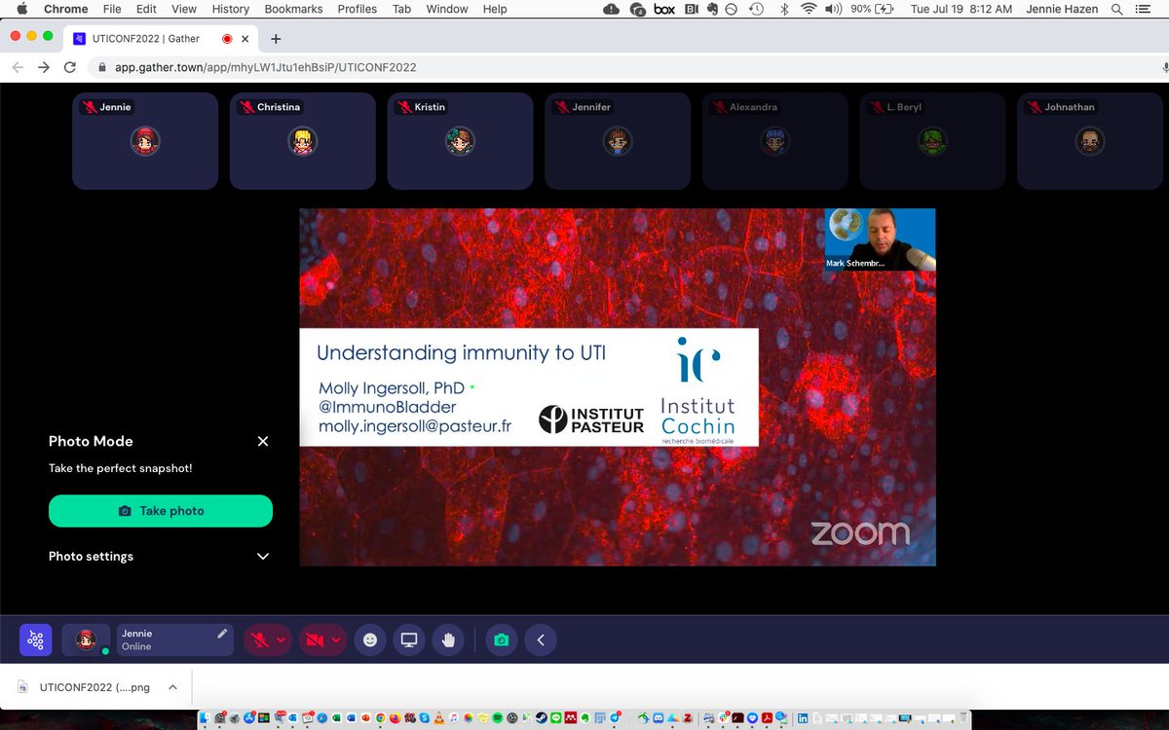This screenshot has width=1169, height=730.
Task: Open the Gather main menu grapes icon
Action: click(35, 639)
